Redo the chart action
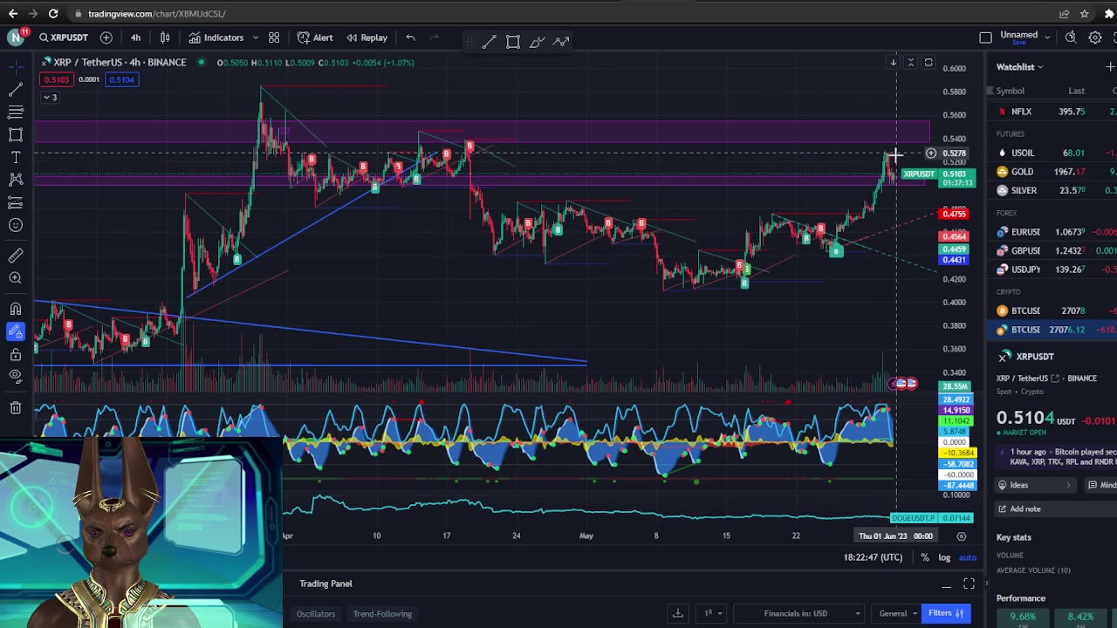The image size is (1117, 628). 435,38
